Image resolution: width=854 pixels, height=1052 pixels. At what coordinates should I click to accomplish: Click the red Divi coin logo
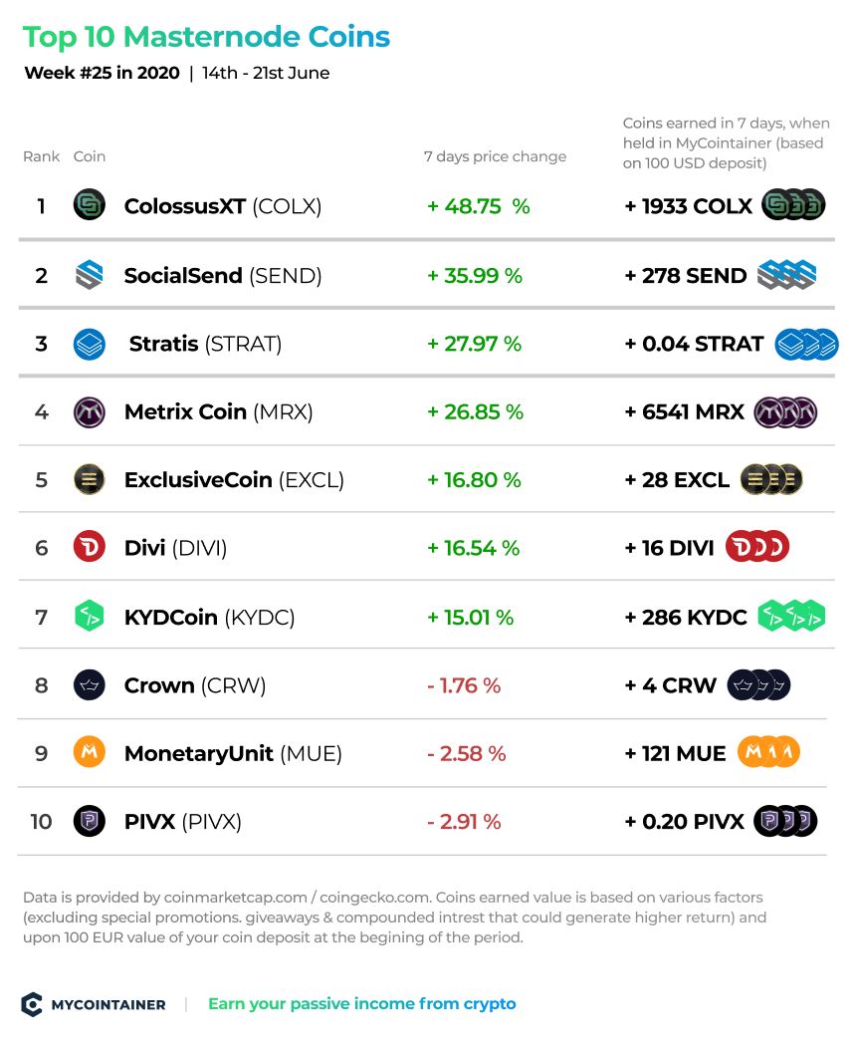pyautogui.click(x=90, y=548)
